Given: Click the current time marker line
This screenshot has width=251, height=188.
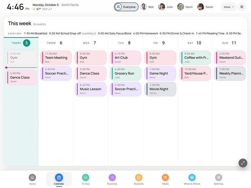Looking at the screenshot, I should pyautogui.click(x=21, y=68).
